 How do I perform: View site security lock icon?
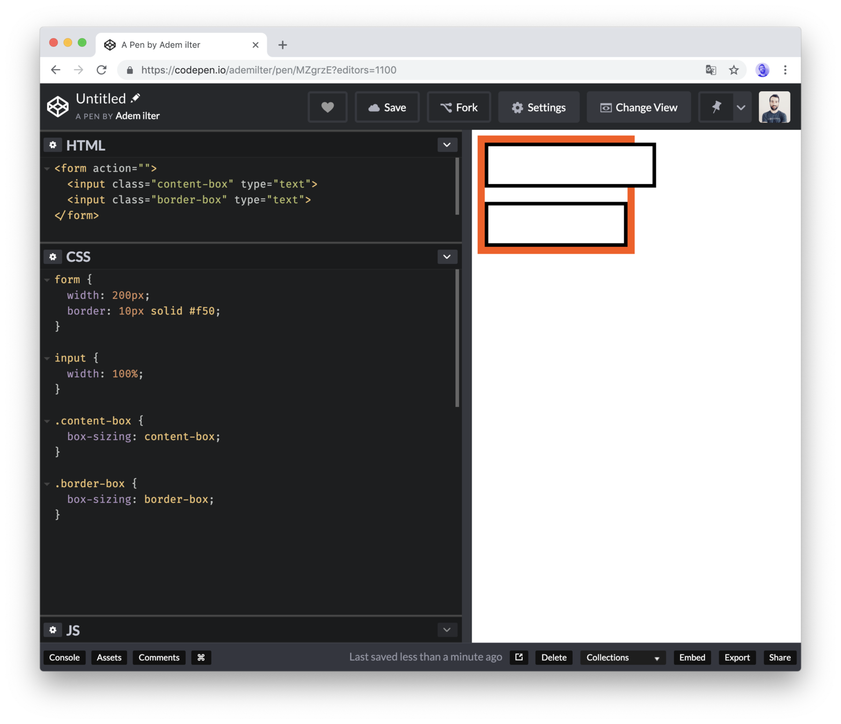tap(129, 70)
